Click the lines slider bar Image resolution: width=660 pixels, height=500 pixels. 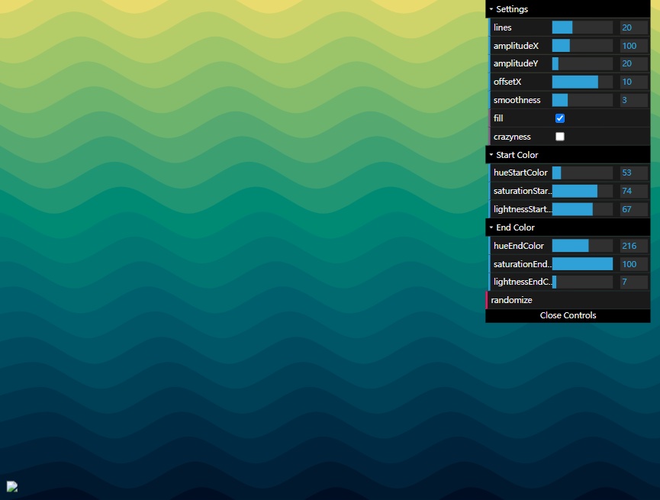[582, 27]
